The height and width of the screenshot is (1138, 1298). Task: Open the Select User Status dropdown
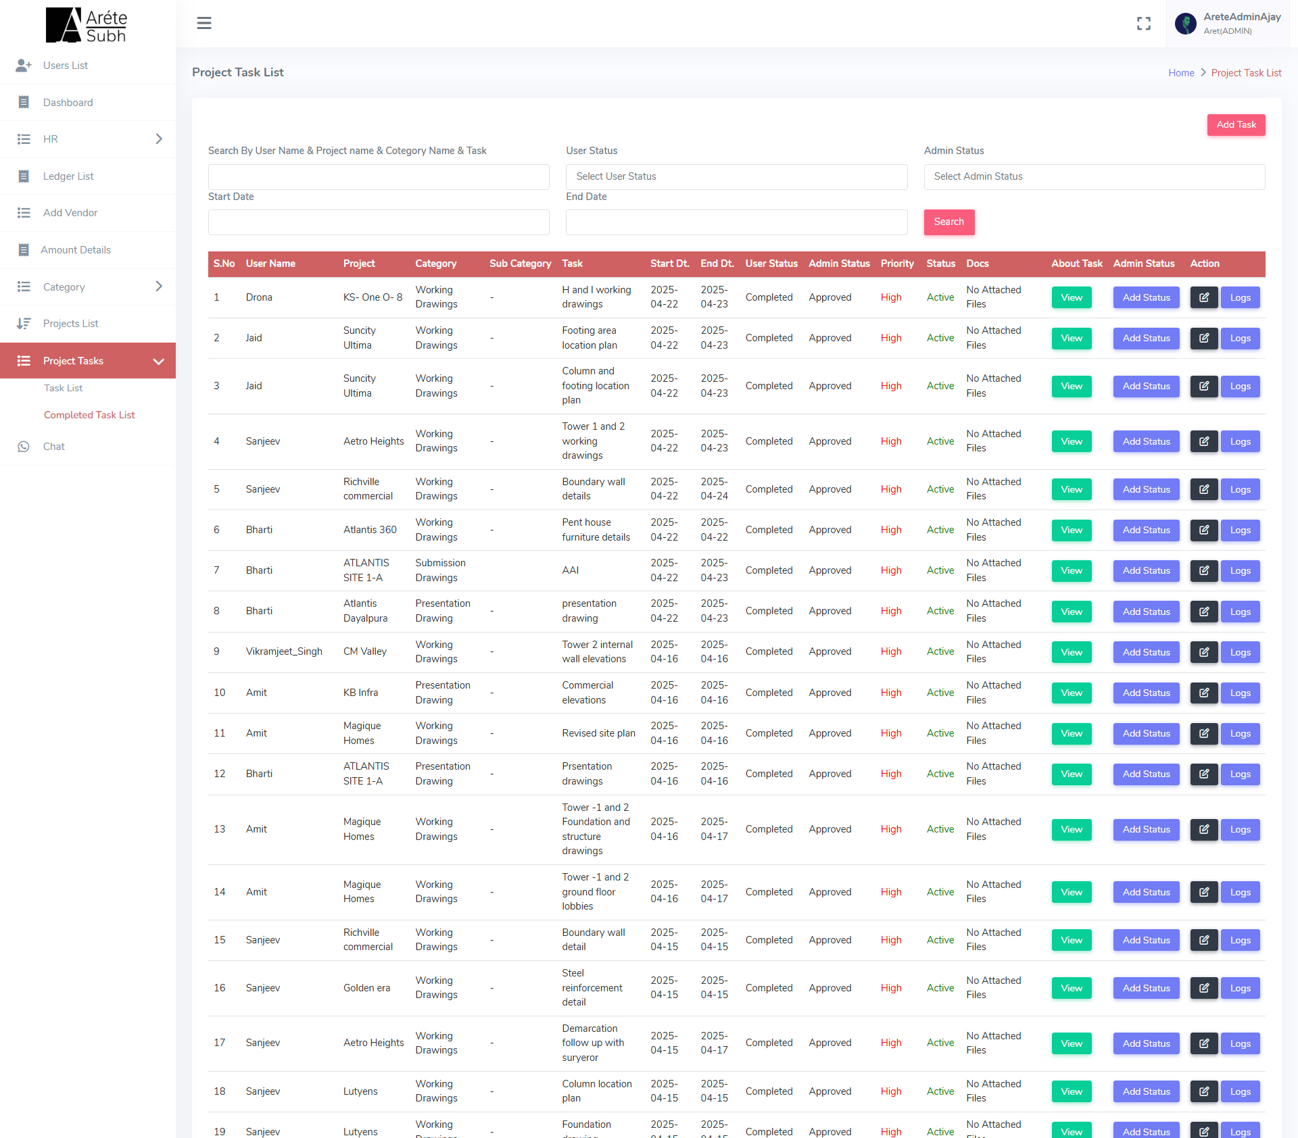[x=736, y=176]
